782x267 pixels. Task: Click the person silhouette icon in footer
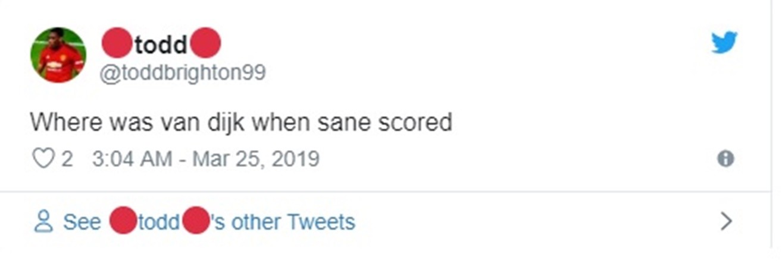[43, 222]
